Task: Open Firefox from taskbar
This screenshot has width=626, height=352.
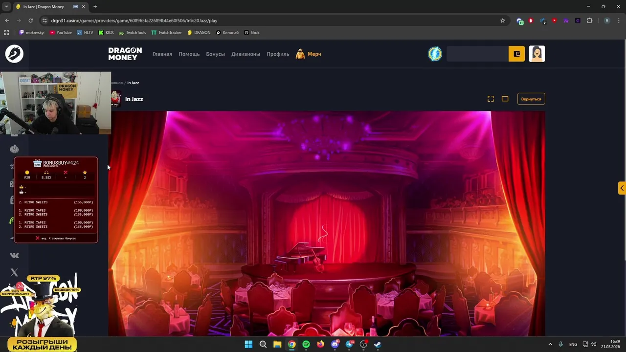Action: pyautogui.click(x=320, y=344)
